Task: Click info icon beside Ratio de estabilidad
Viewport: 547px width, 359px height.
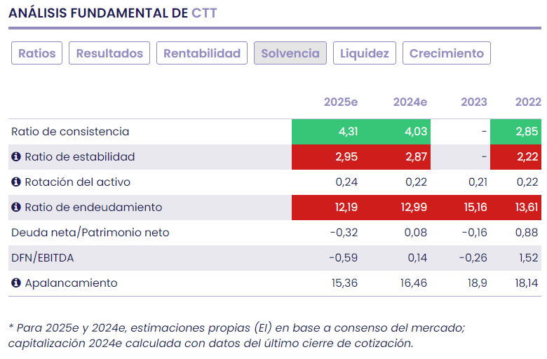Action: (x=16, y=157)
